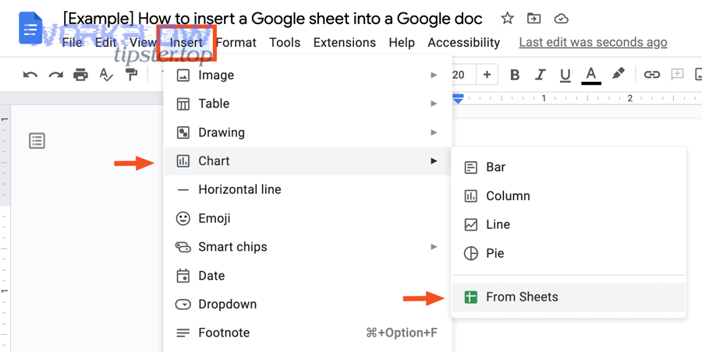Choose Dropdown from Insert menu

[307, 304]
